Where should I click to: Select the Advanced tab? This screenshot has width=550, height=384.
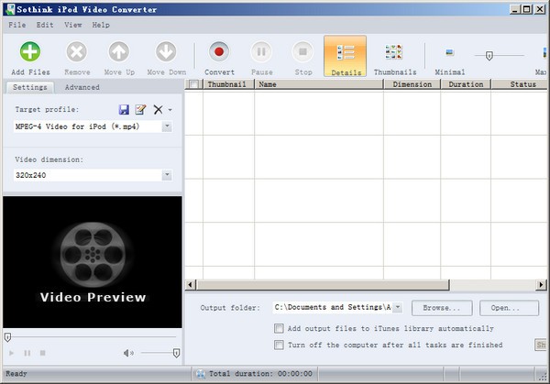pos(82,87)
